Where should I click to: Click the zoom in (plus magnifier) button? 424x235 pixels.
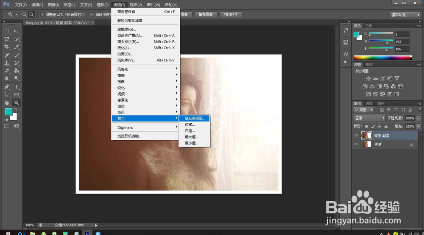pyautogui.click(x=24, y=14)
